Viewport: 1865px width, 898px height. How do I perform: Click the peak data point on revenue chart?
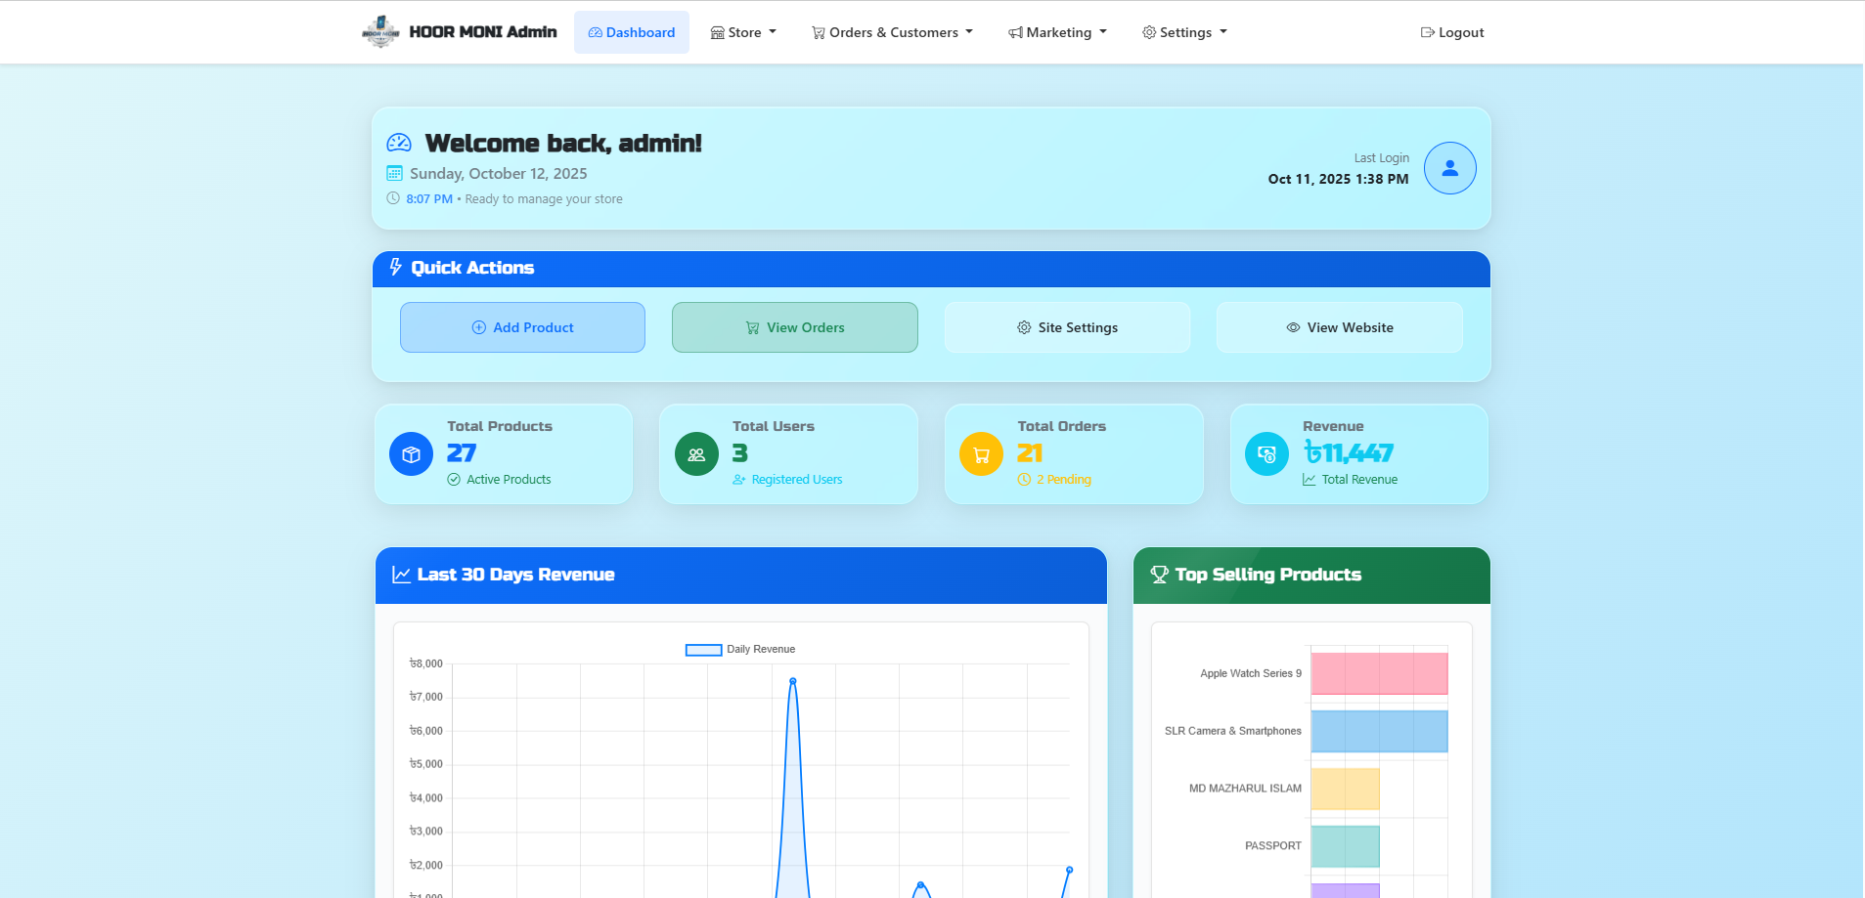793,681
